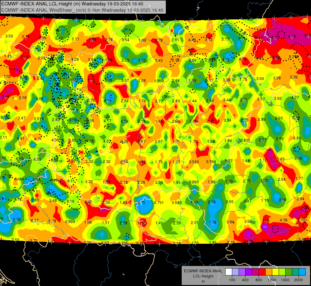The height and width of the screenshot is (286, 311).
Task: Click the wind shear value 3.34
Action: 227,120
